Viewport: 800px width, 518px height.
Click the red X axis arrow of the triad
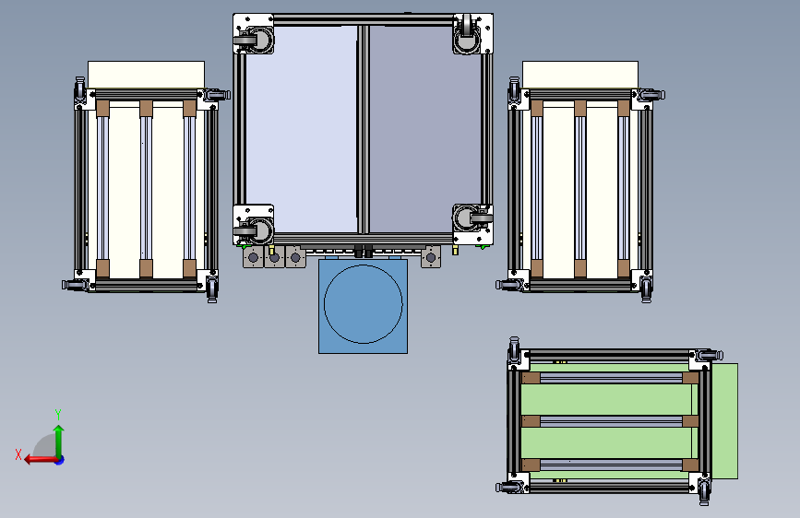[x=41, y=460]
